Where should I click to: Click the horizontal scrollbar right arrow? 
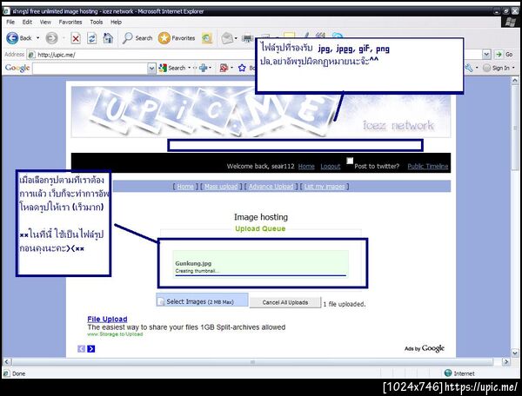(x=506, y=361)
